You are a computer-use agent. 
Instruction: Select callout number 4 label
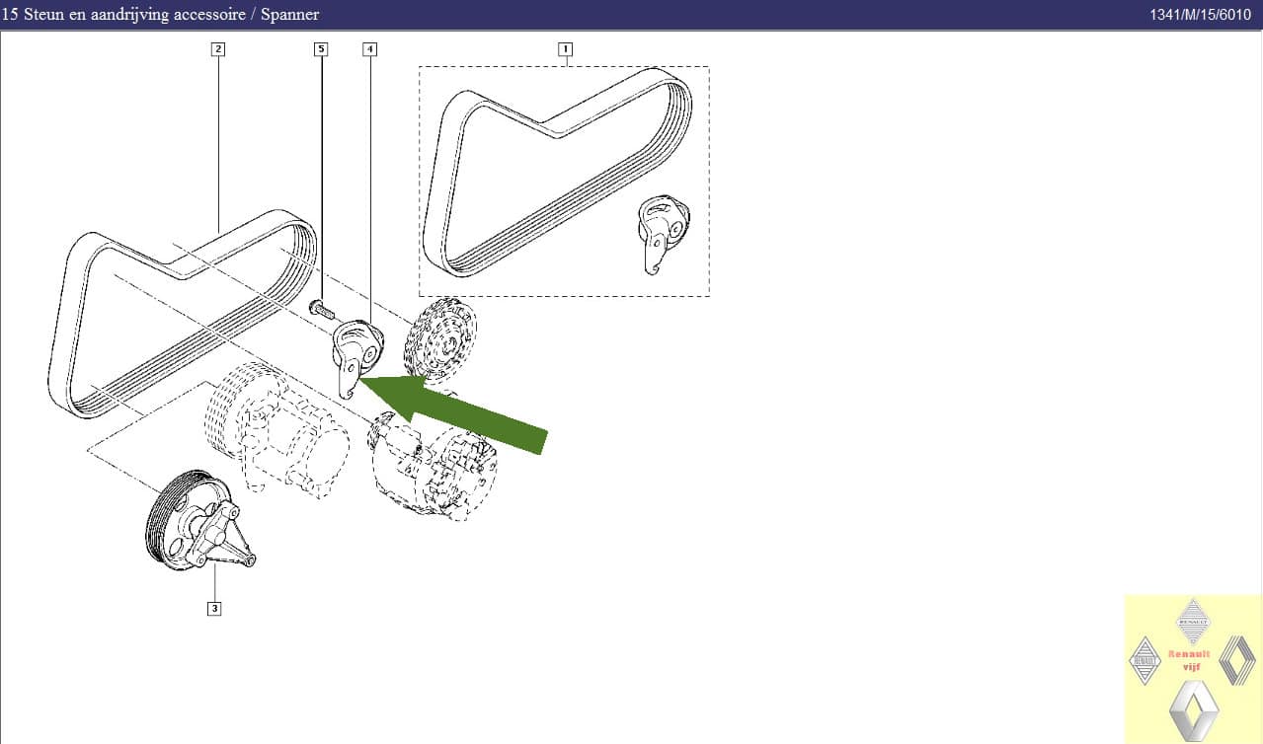click(369, 48)
